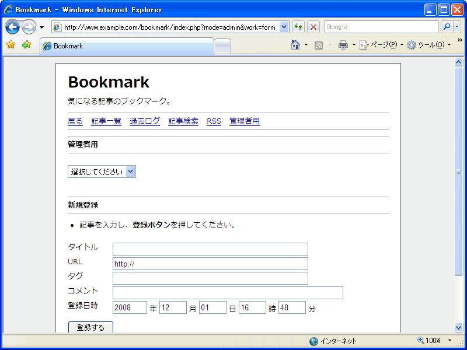Click the タイトル input field
This screenshot has width=467, height=350.
point(210,249)
